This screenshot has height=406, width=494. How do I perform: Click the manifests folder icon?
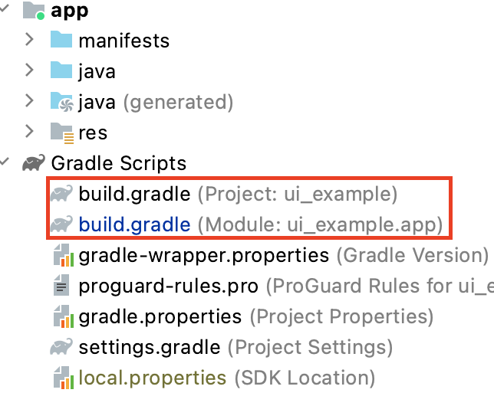click(x=61, y=40)
